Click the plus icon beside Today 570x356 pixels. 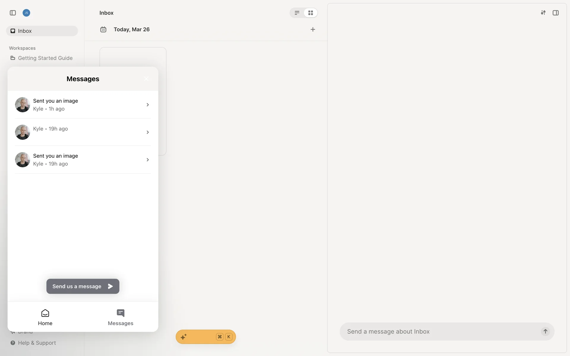(313, 29)
